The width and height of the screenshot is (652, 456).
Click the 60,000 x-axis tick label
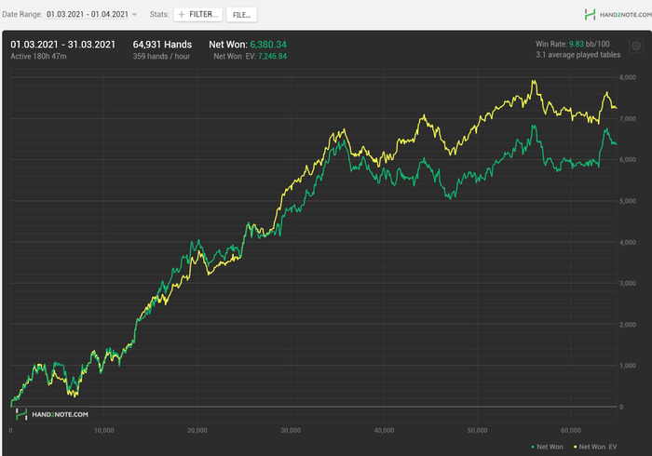(570, 430)
